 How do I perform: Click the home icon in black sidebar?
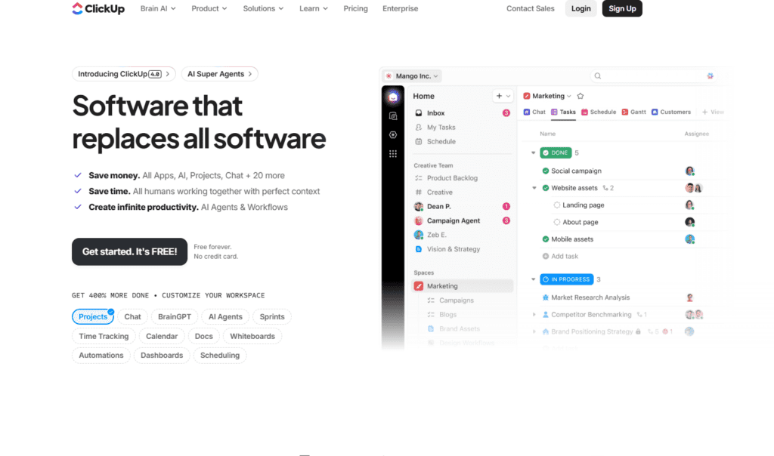393,97
